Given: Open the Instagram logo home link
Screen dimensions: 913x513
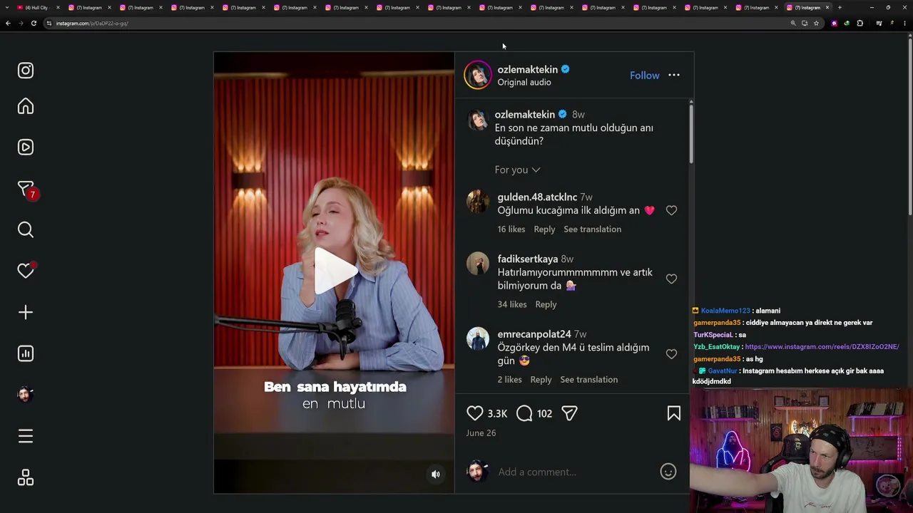Looking at the screenshot, I should point(26,71).
